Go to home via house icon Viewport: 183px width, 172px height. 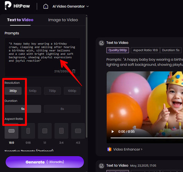pyautogui.click(x=46, y=6)
